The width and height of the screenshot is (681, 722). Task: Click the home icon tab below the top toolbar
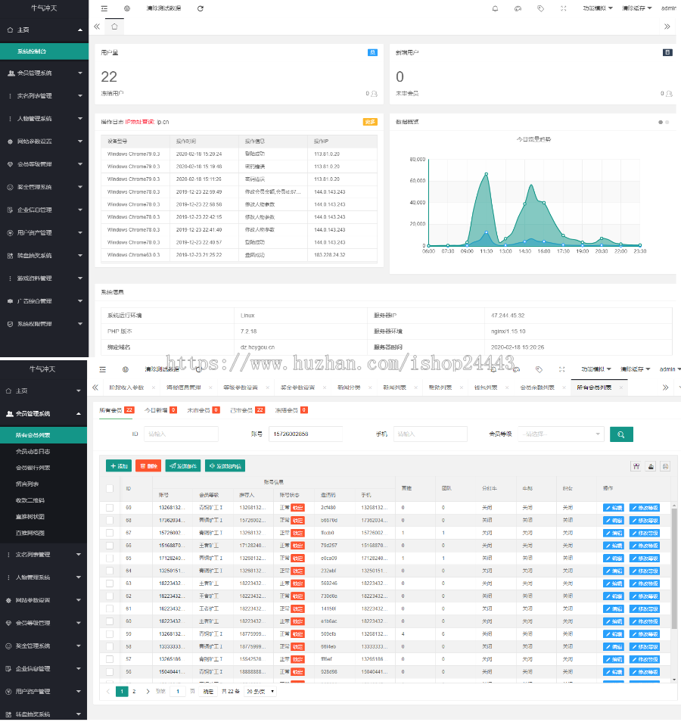click(114, 26)
